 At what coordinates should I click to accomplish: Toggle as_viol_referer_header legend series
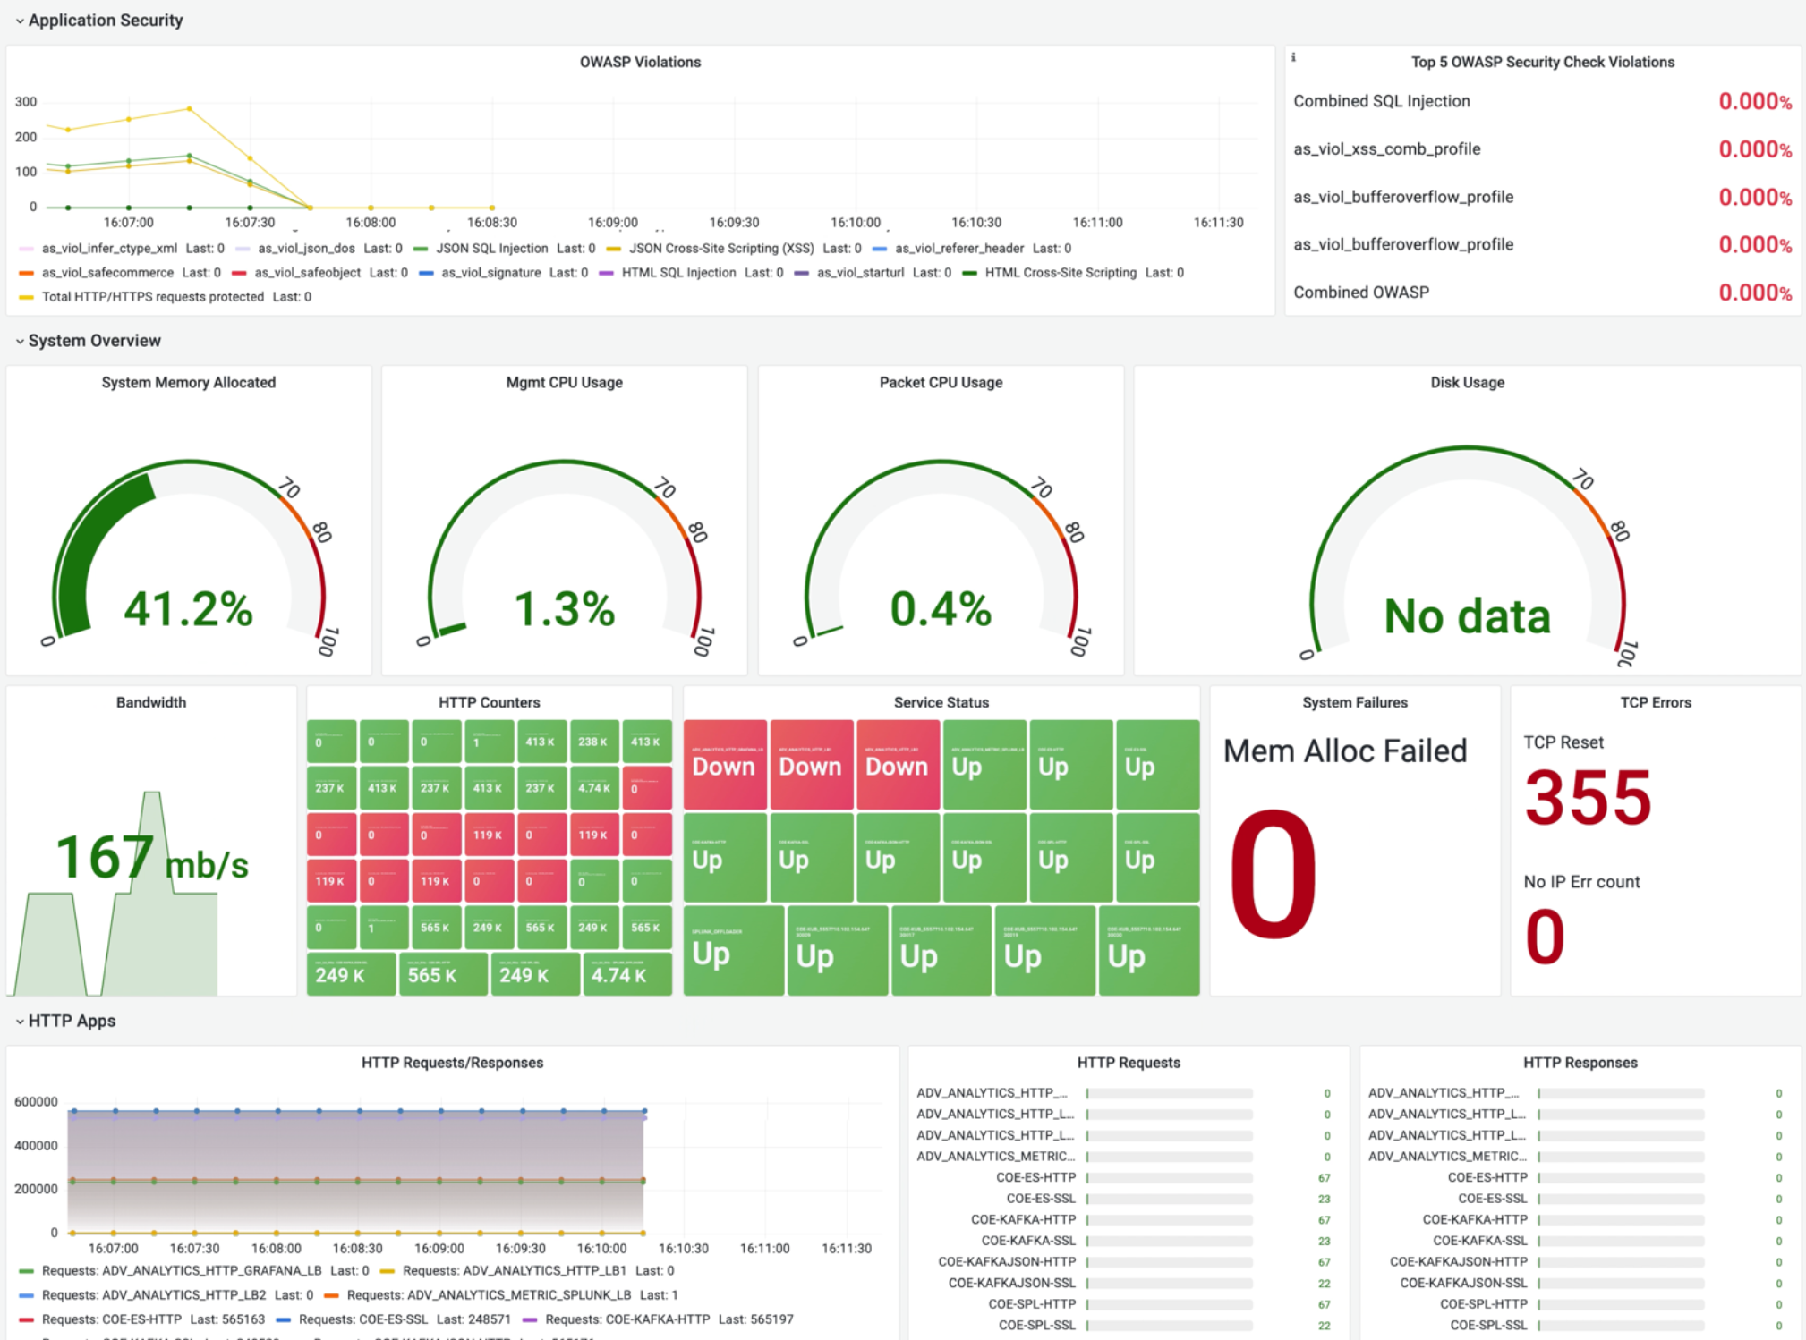959,248
